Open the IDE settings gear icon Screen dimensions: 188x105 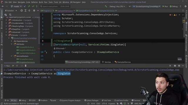[x=185, y=6]
